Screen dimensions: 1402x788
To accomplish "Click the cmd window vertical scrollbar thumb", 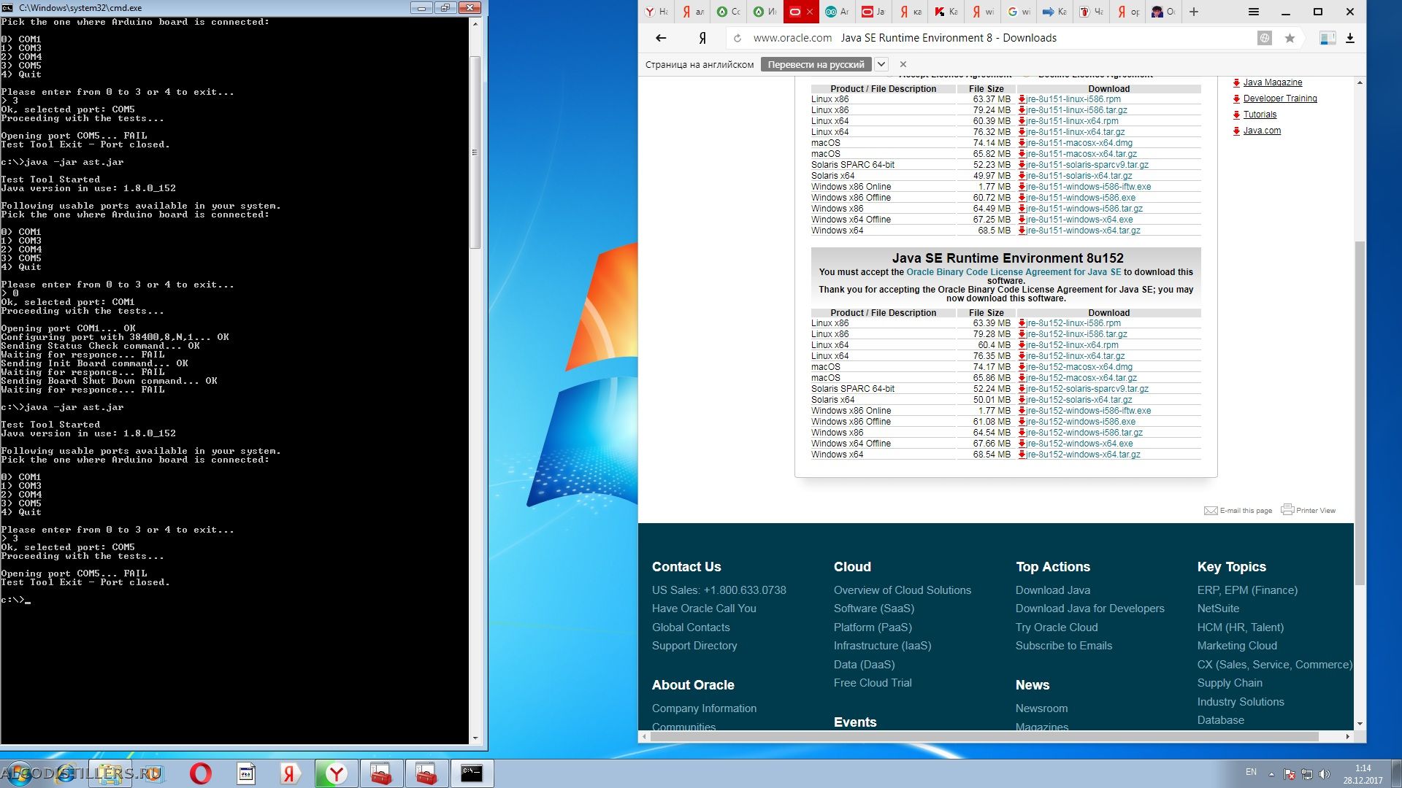I will click(475, 152).
